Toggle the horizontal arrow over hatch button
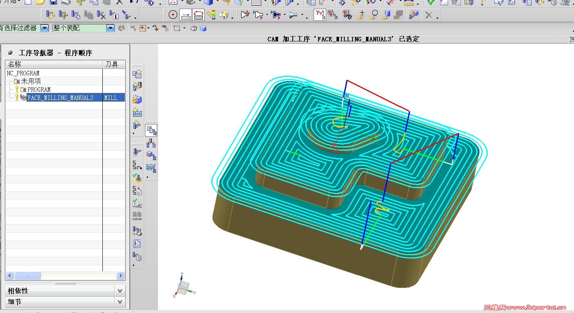Image resolution: width=574 pixels, height=313 pixels. click(x=186, y=15)
